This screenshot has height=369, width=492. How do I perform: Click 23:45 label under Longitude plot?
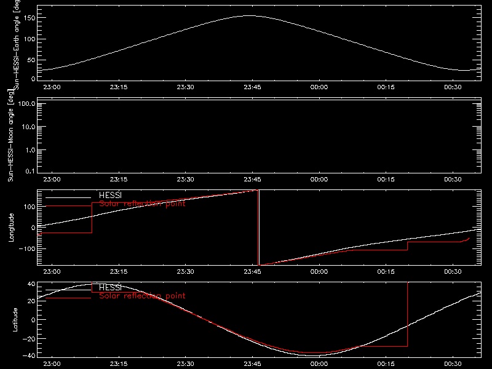point(252,271)
